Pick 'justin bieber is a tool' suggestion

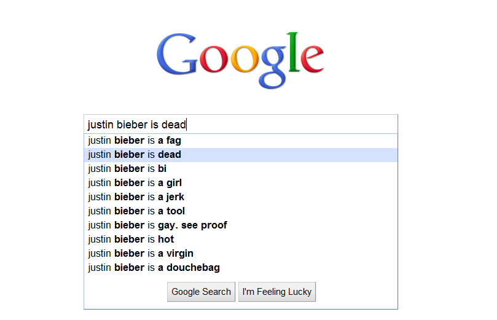136,211
